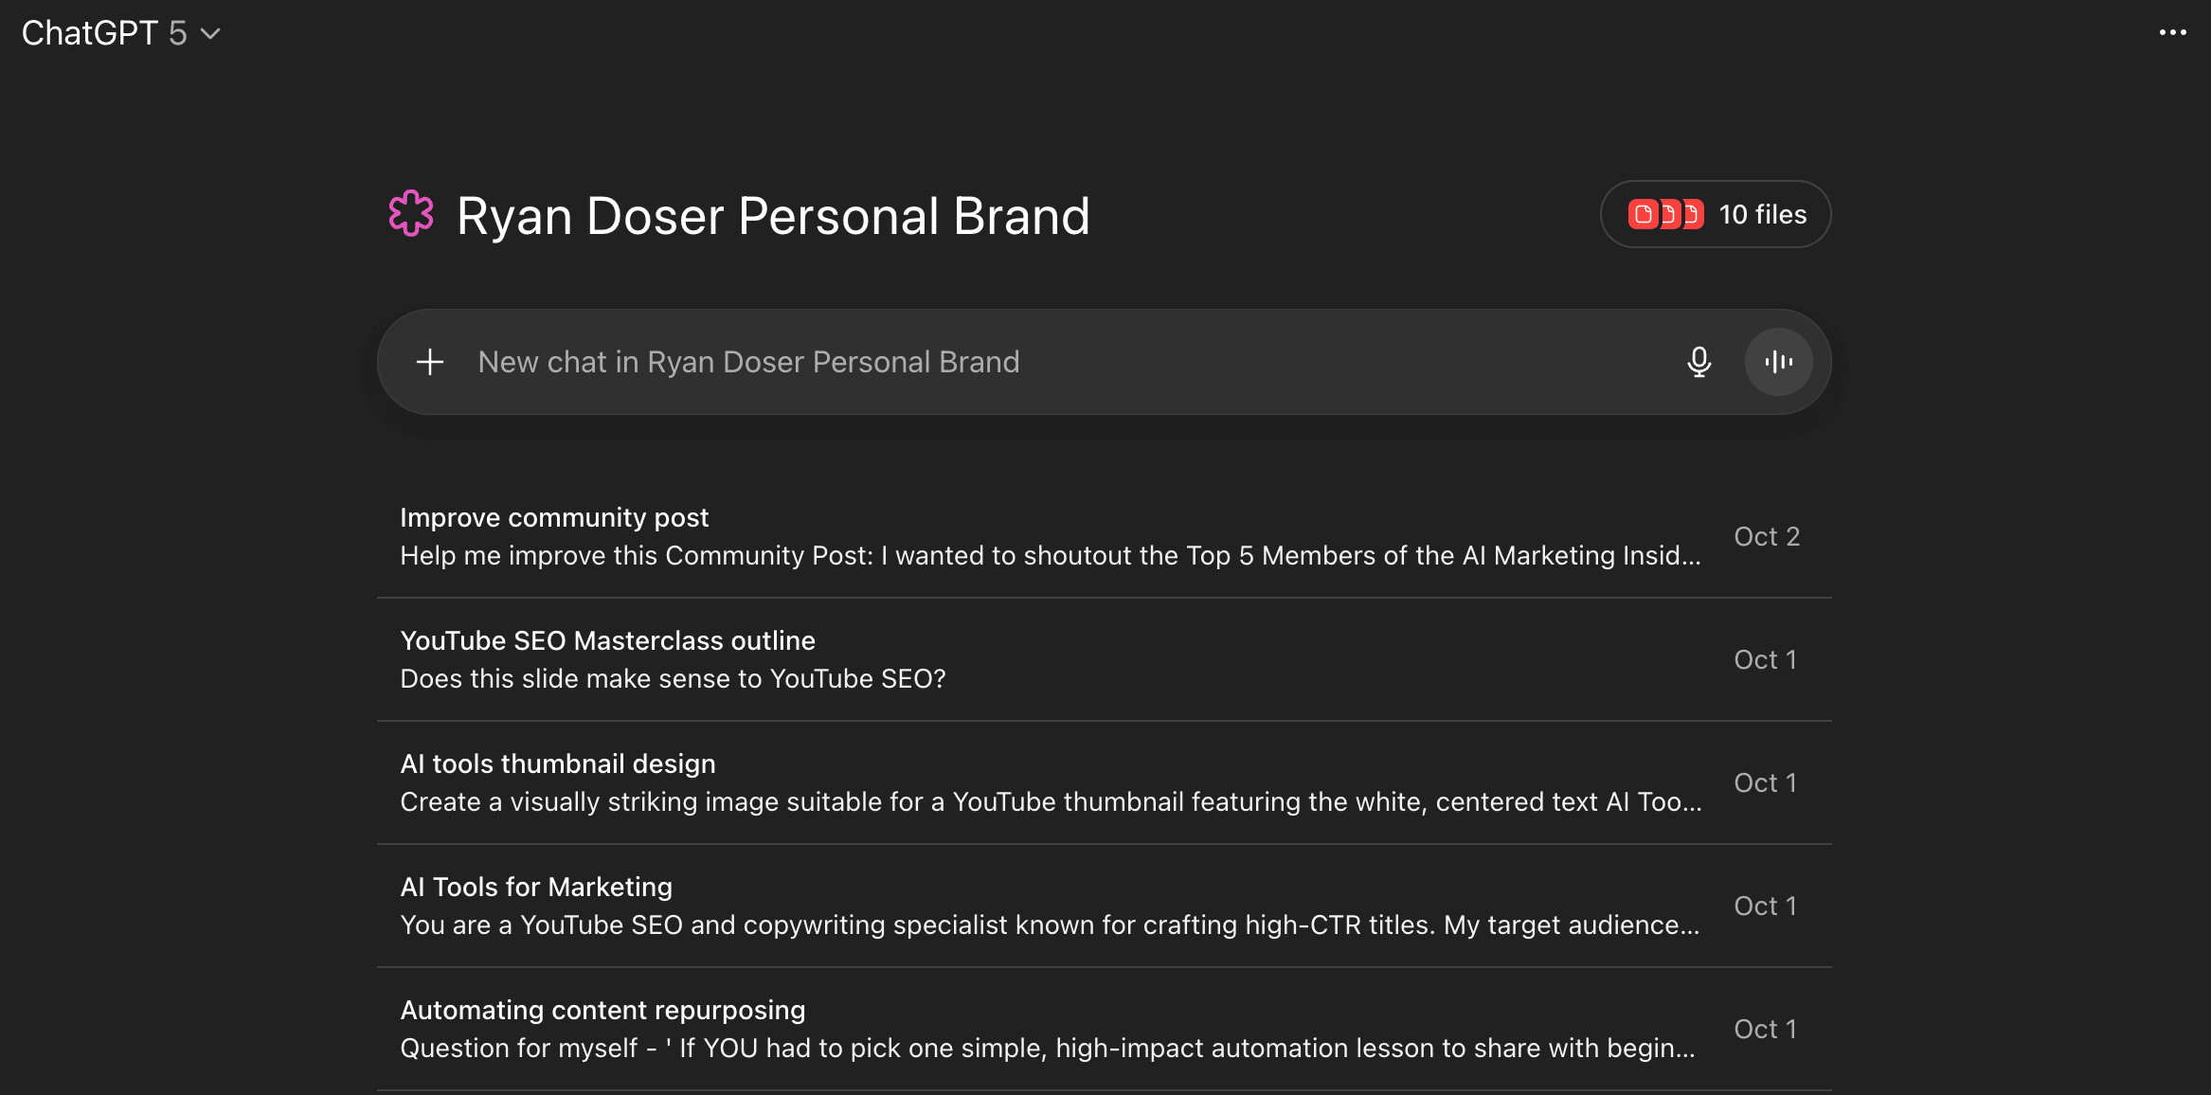The width and height of the screenshot is (2211, 1095).
Task: Launch voice mode waveform button
Action: pyautogui.click(x=1778, y=362)
